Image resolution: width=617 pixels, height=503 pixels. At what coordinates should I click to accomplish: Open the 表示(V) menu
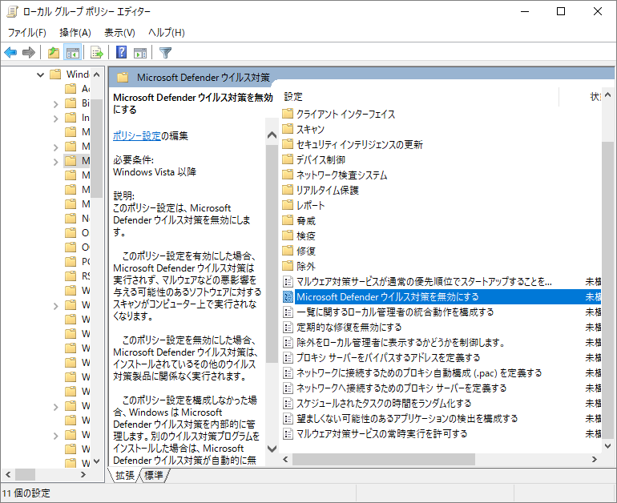click(x=119, y=33)
